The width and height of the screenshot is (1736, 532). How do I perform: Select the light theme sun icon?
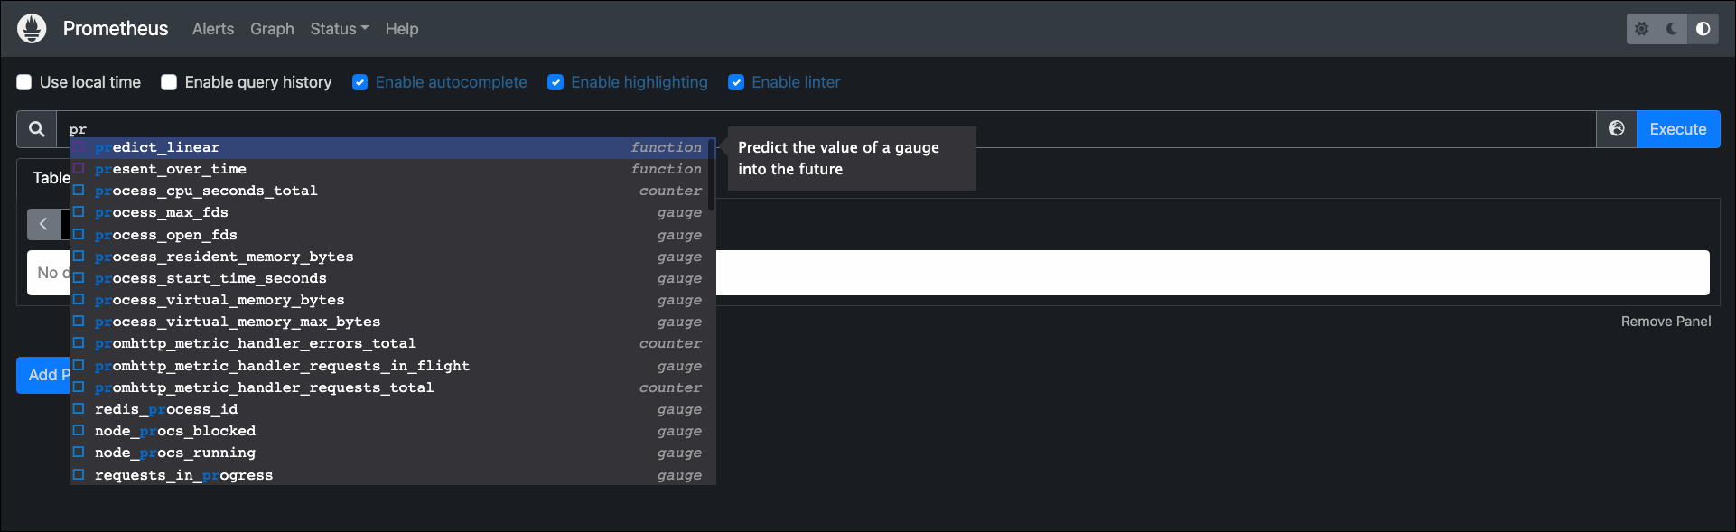point(1642,29)
